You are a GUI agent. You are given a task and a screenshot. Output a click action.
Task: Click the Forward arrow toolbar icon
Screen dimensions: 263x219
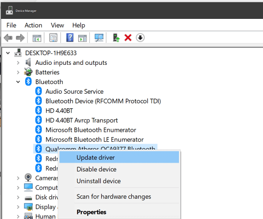click(x=20, y=38)
